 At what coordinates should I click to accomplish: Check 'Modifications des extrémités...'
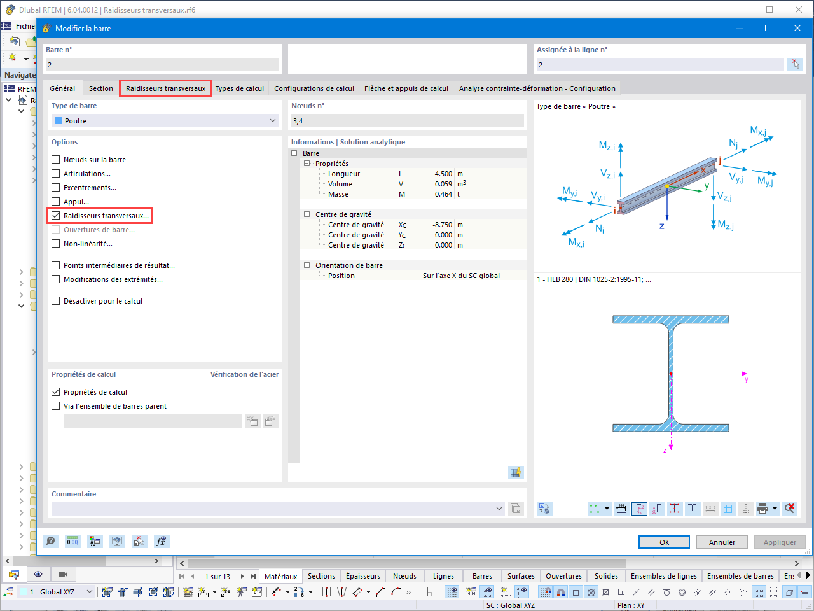click(x=56, y=279)
